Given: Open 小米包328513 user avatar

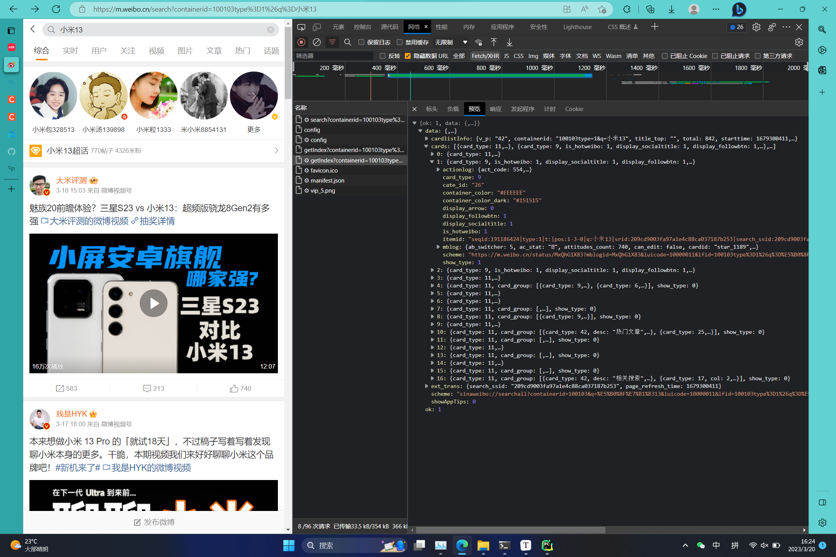Looking at the screenshot, I should coord(53,96).
